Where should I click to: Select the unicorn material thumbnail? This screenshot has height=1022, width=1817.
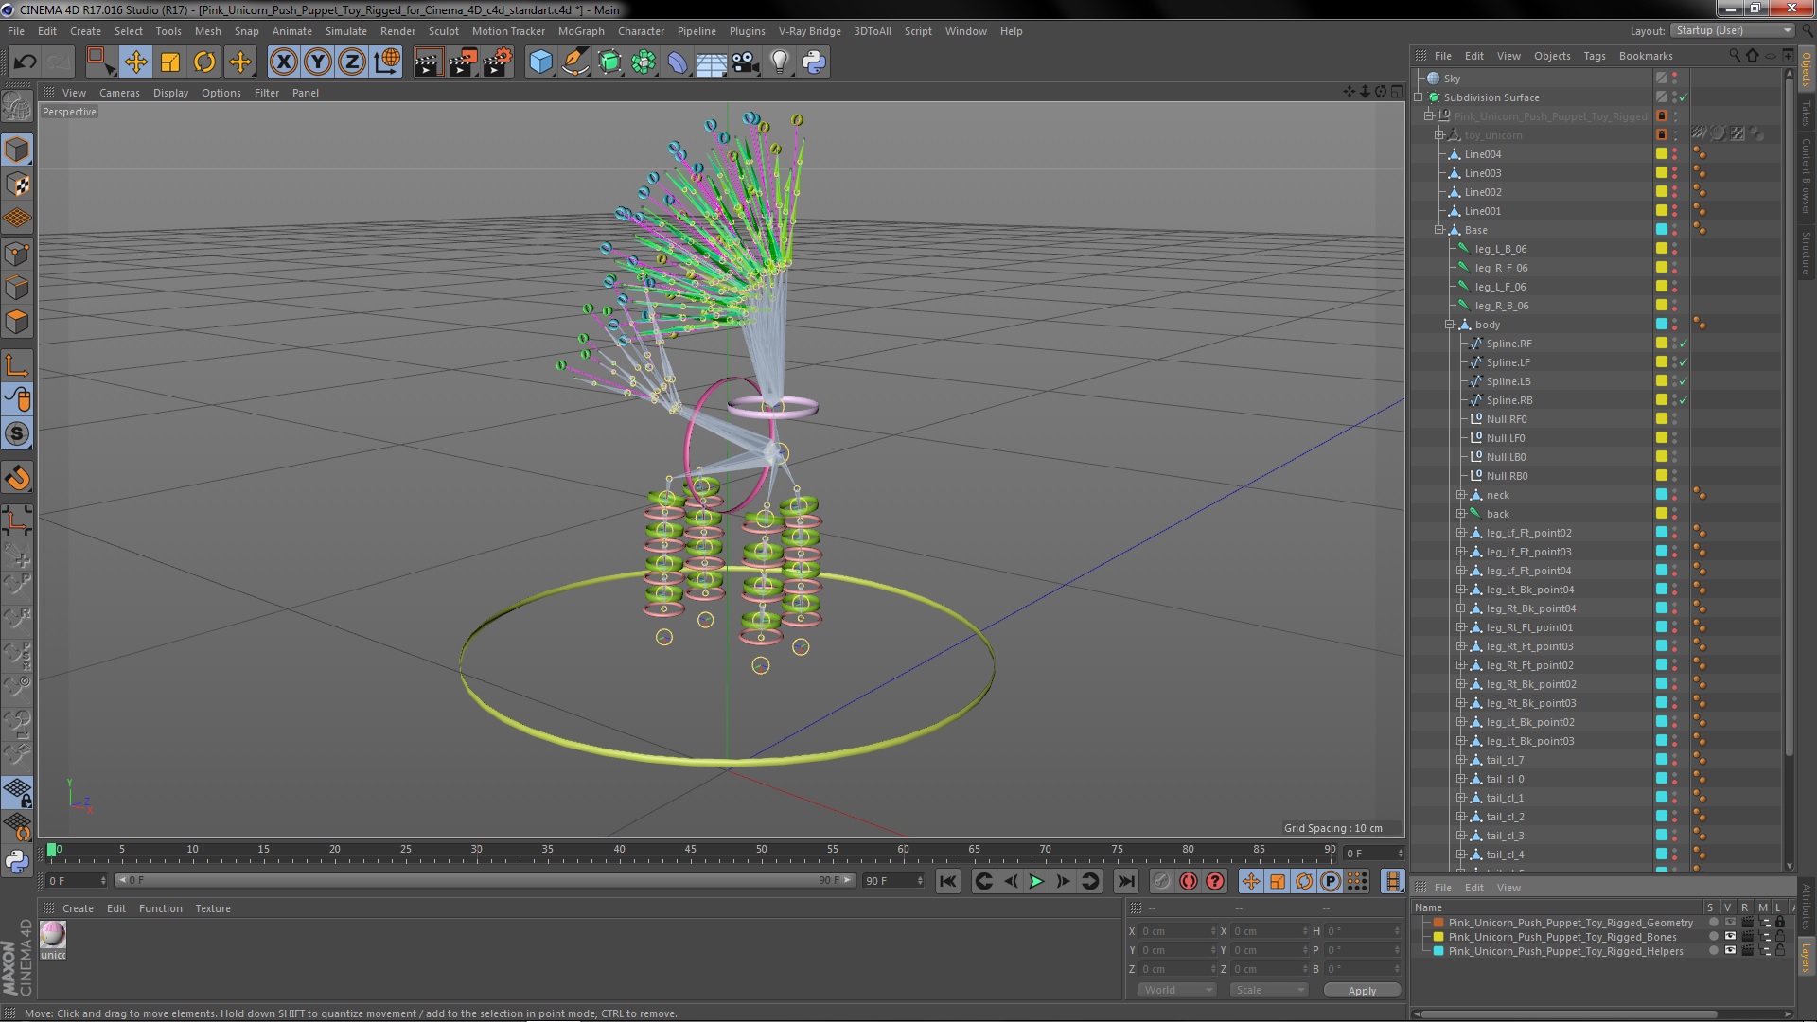click(53, 935)
